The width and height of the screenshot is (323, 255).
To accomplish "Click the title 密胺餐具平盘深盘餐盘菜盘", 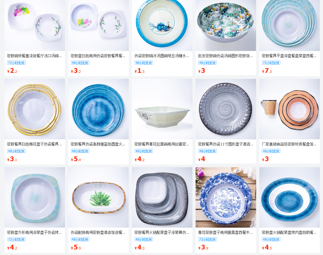I will click(289, 56).
